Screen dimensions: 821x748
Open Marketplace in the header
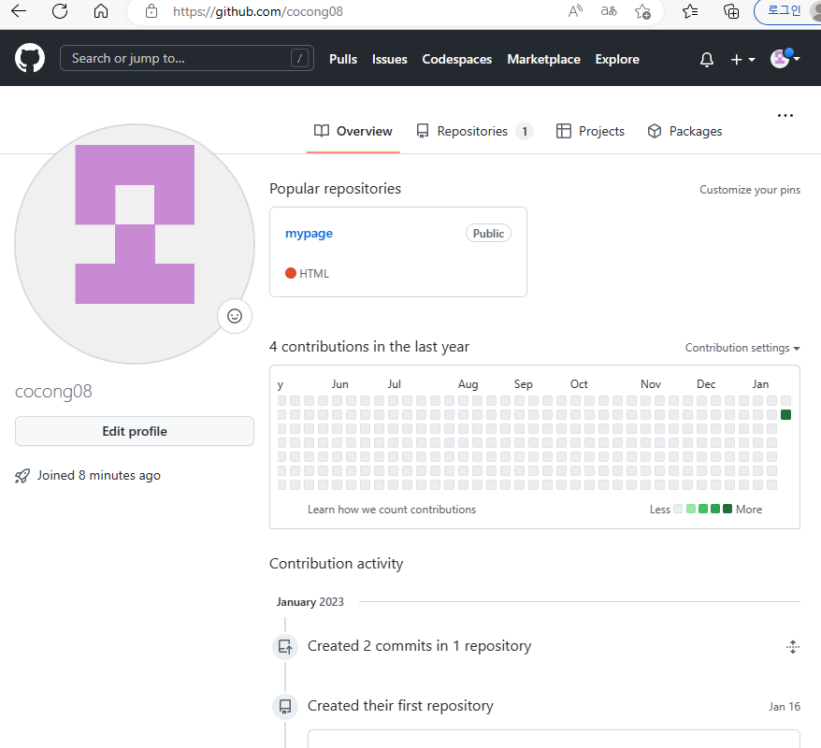coord(543,59)
